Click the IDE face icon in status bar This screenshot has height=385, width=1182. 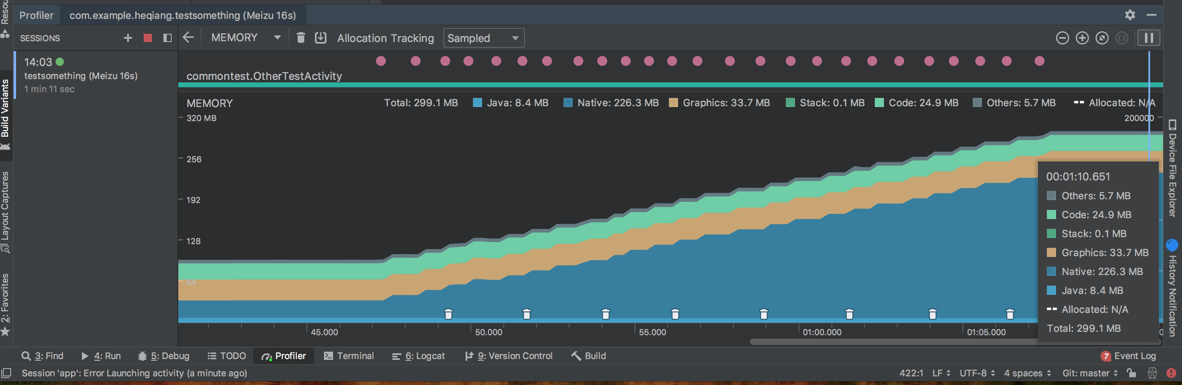[x=1152, y=373]
